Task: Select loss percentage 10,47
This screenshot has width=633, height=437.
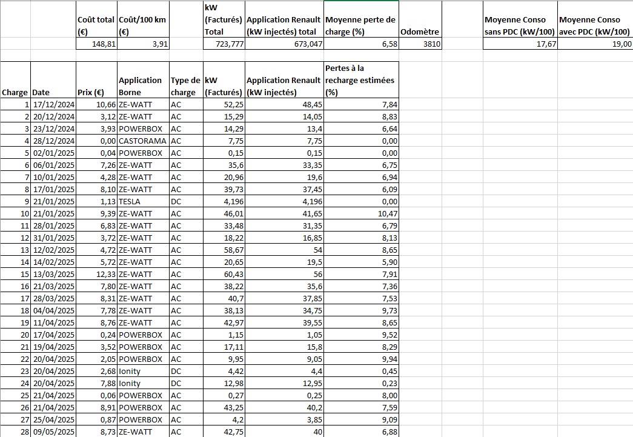Action: click(x=361, y=213)
